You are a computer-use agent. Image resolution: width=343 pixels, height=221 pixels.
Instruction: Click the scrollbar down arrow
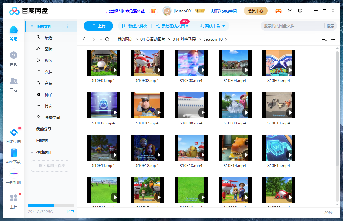337,205
